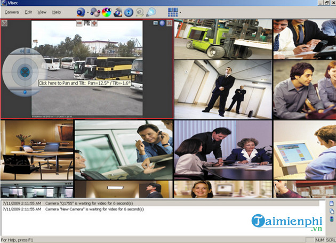Select the forklift warehouse camera feed
Viewport: 336px width, 243px height.
coord(222,39)
